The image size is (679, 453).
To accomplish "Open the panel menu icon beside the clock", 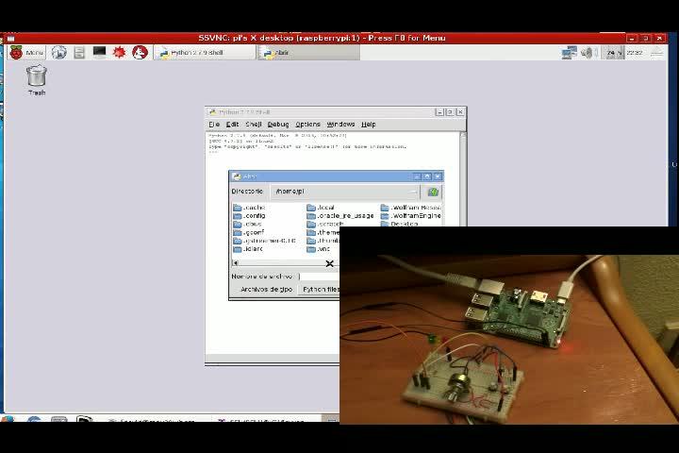I will pyautogui.click(x=656, y=53).
